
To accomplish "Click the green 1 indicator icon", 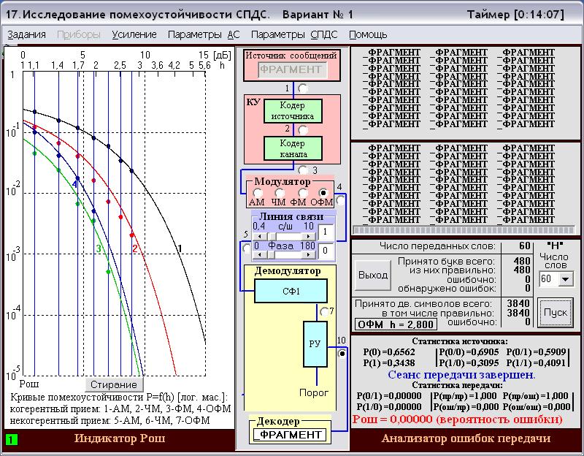I will [x=11, y=440].
